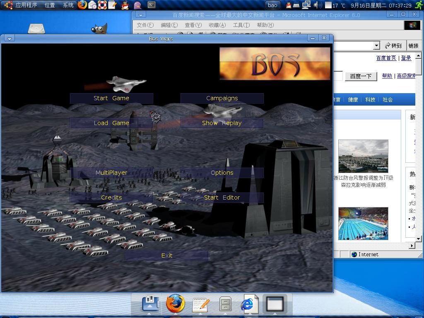The image size is (424, 318).
Task: Open the hard drive icon on the desktop
Action: point(36,29)
